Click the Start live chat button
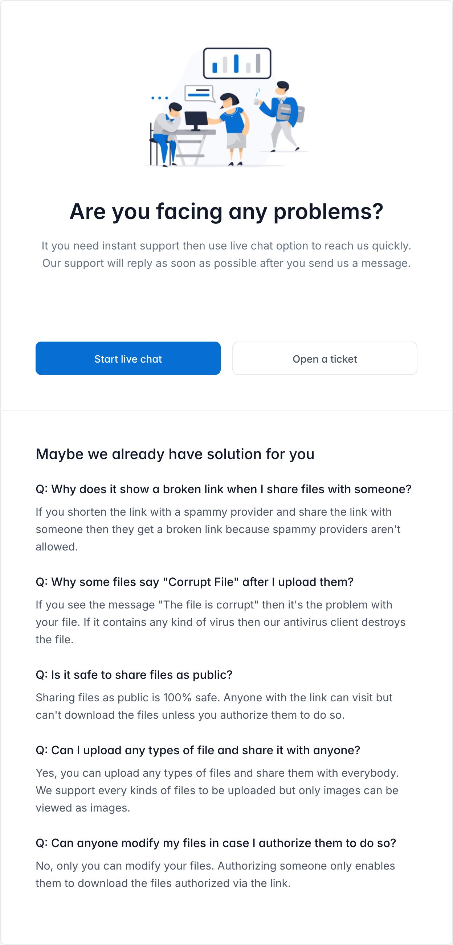The height and width of the screenshot is (945, 453). (128, 358)
